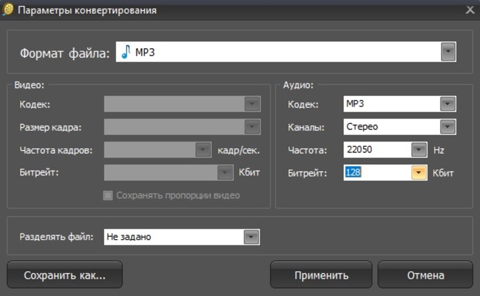
Task: Click the MP3 file format field
Action: click(286, 52)
